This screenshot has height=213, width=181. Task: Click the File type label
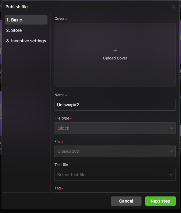pyautogui.click(x=62, y=118)
